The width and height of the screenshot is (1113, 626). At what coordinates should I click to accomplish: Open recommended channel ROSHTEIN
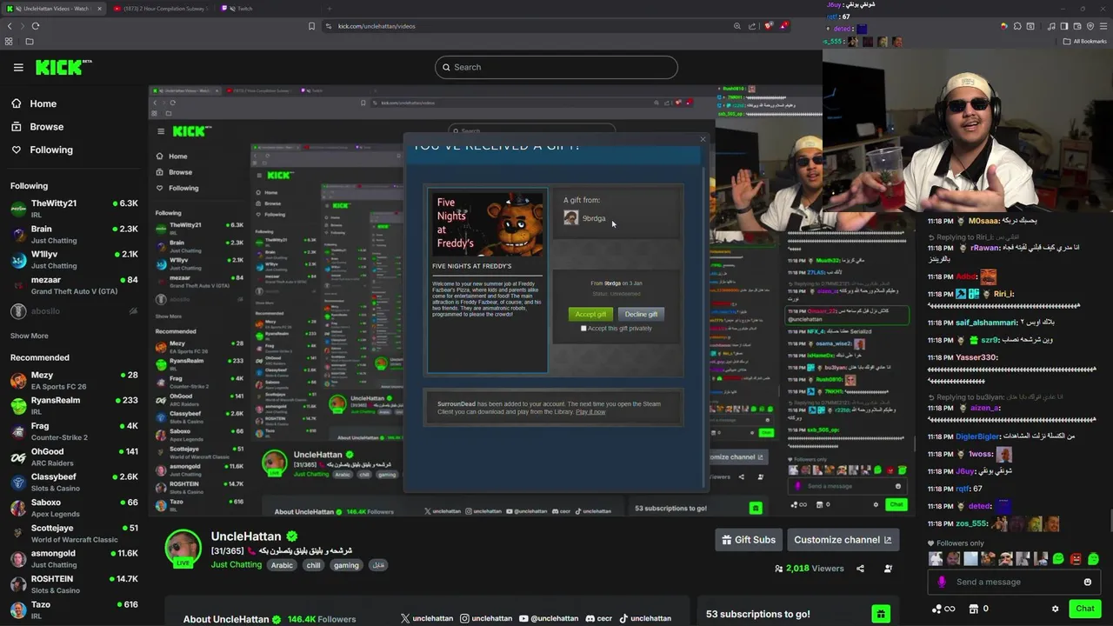point(74,583)
